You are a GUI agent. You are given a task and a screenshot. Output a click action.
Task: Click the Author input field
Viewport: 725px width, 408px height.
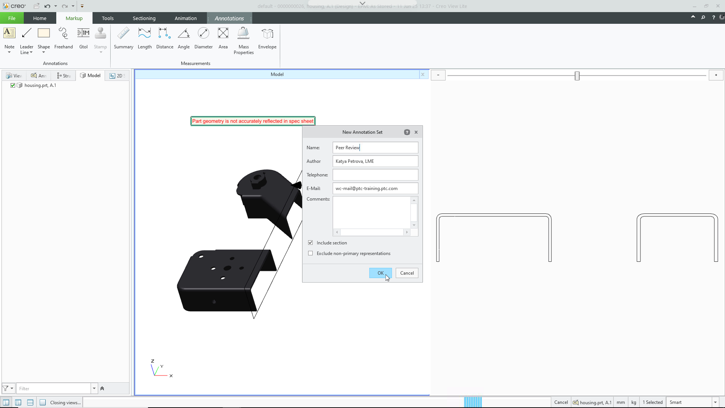pos(375,161)
